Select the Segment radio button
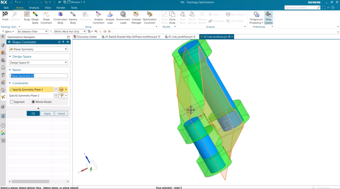This screenshot has width=340, height=189. [12, 102]
